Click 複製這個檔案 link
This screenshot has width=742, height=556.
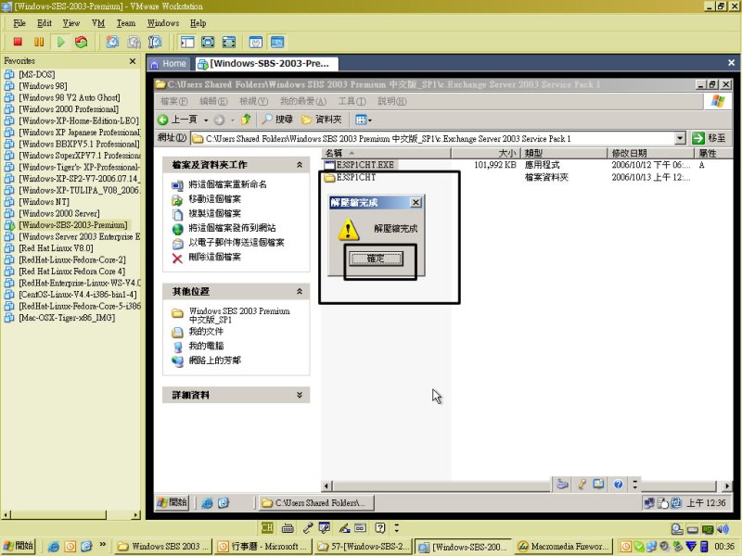coord(215,213)
